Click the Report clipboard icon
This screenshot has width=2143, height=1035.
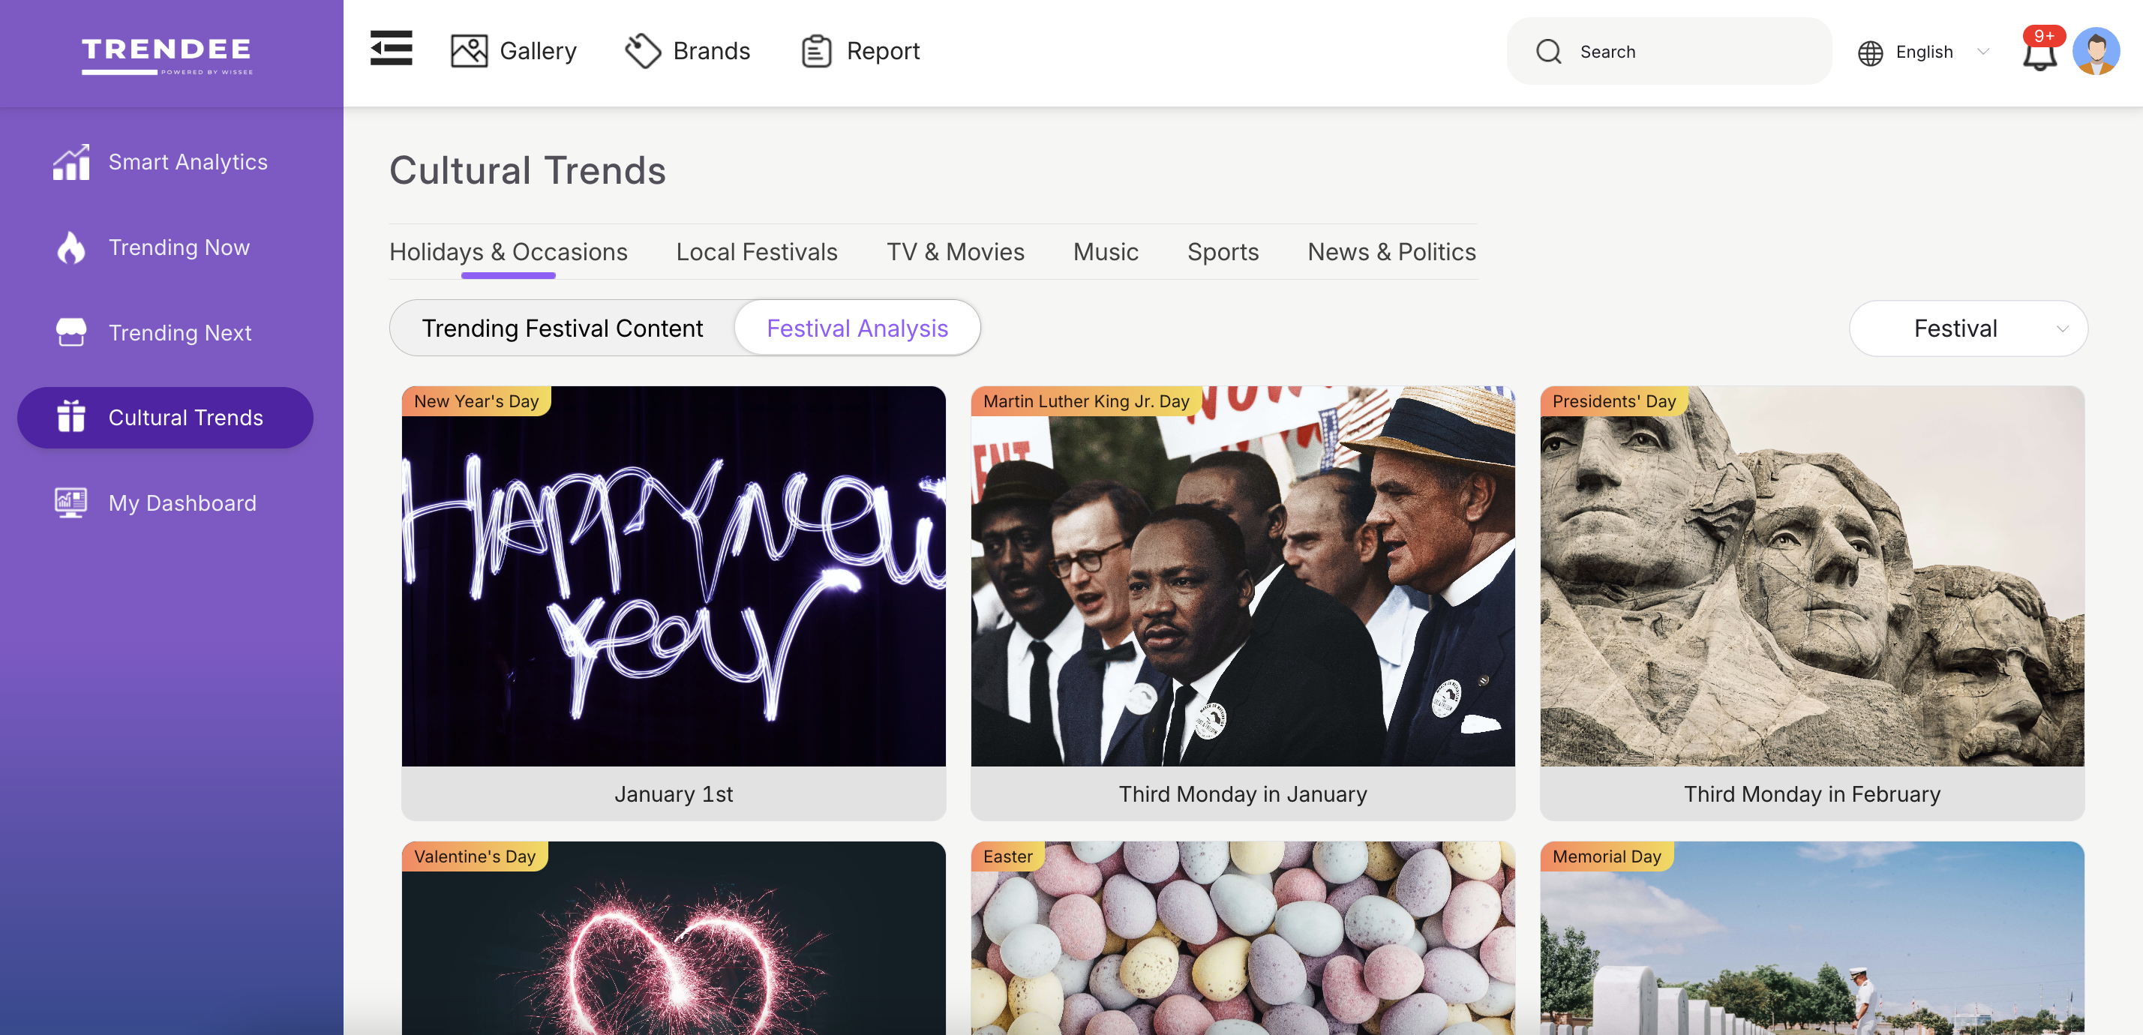tap(816, 52)
